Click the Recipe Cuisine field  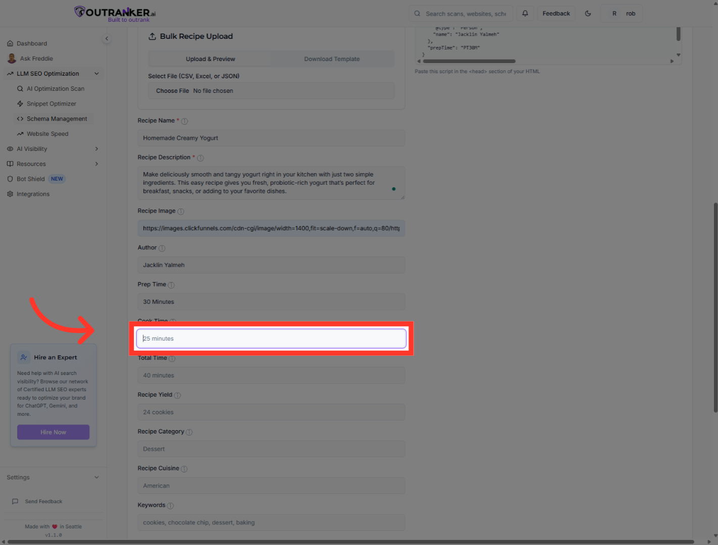(271, 486)
